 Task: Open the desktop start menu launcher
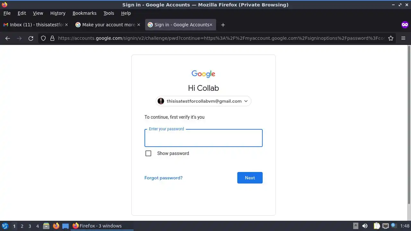(x=5, y=226)
